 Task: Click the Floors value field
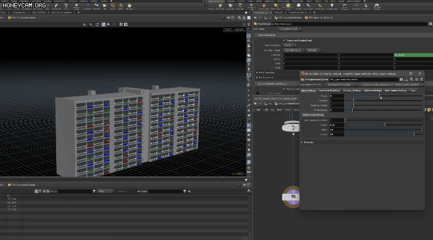click(337, 96)
